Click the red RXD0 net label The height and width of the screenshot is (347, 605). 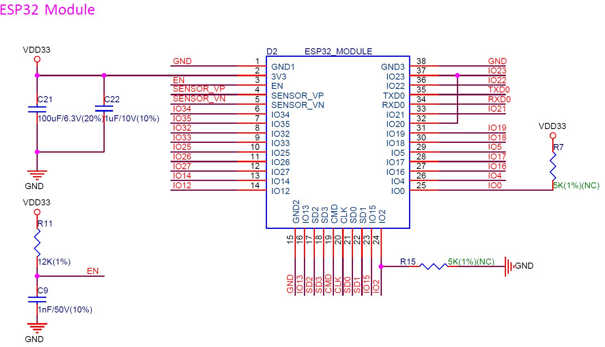(499, 99)
